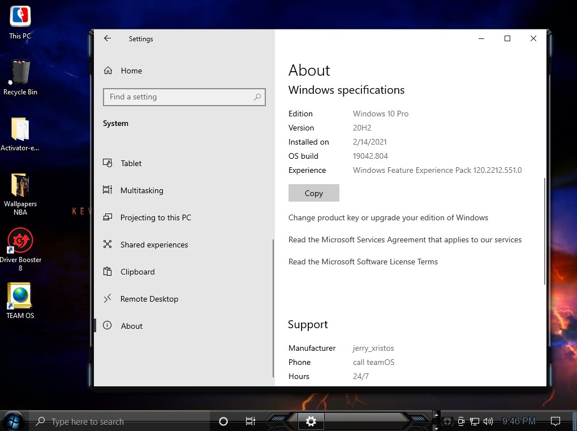This screenshot has height=431, width=577.
Task: Click the System heading in sidebar
Action: point(115,124)
